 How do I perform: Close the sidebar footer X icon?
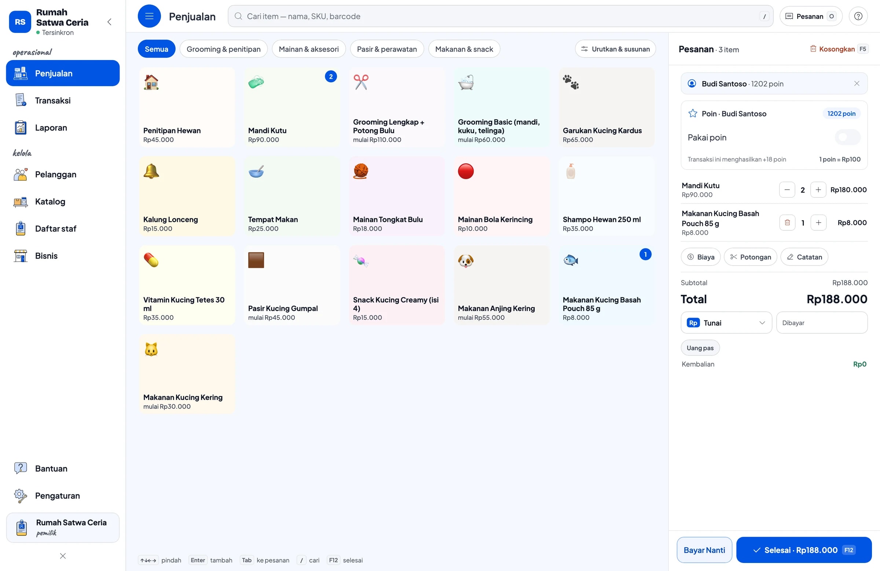(63, 556)
